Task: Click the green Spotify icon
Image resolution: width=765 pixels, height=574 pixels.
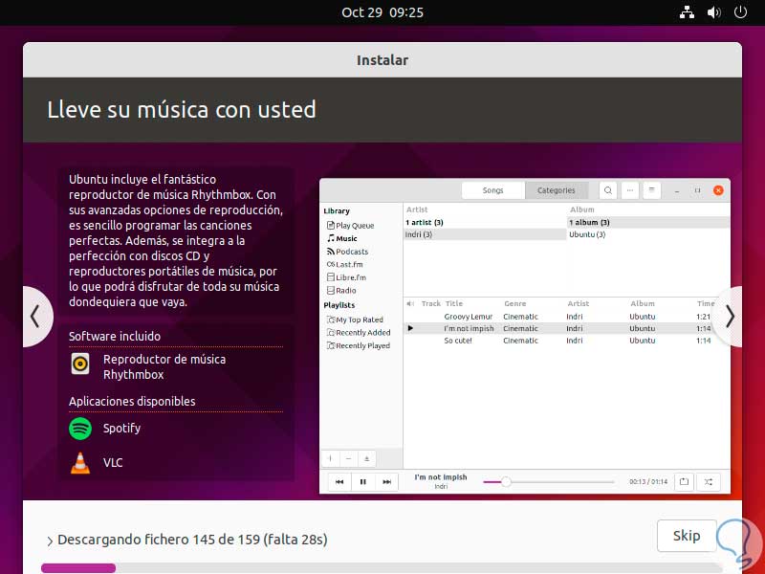Action: pyautogui.click(x=80, y=429)
